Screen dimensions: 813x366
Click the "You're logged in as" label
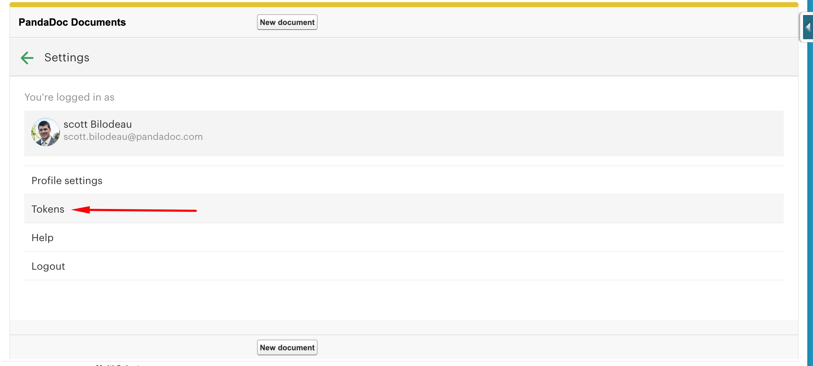[x=69, y=97]
